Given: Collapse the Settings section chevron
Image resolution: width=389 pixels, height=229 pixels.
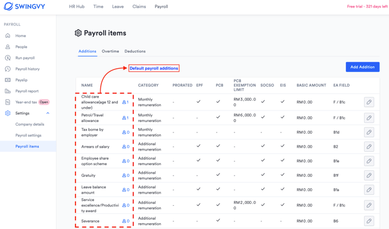Looking at the screenshot, I should (x=48, y=113).
